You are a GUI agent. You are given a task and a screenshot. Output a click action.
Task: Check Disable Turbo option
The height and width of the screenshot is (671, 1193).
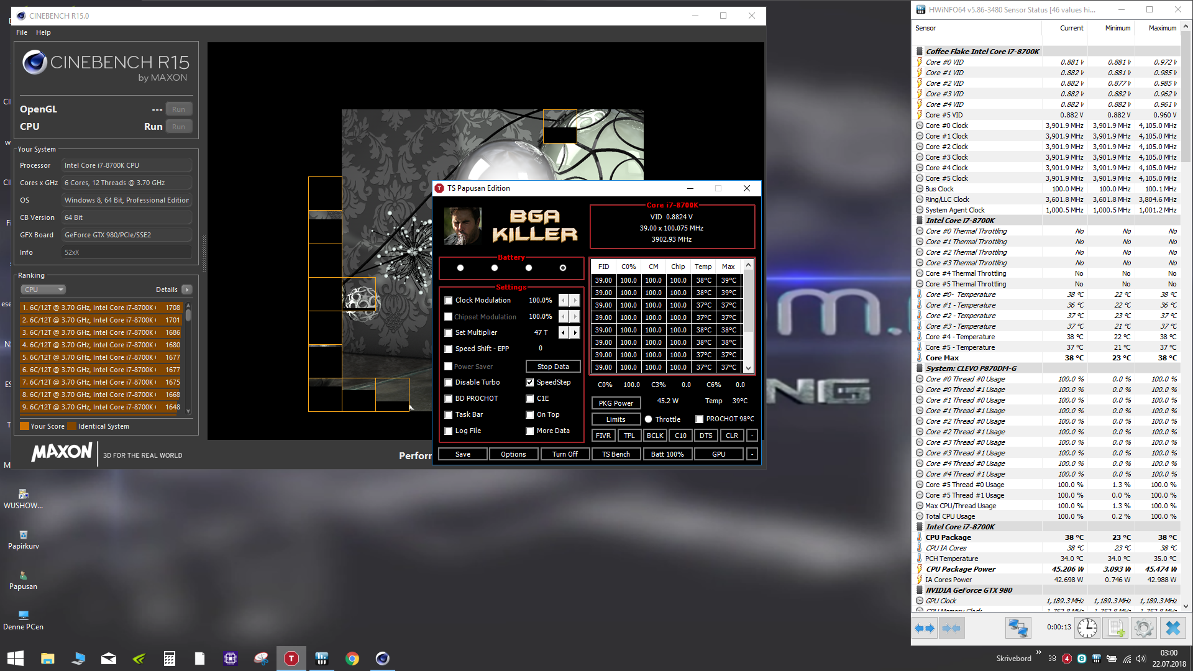pos(448,383)
